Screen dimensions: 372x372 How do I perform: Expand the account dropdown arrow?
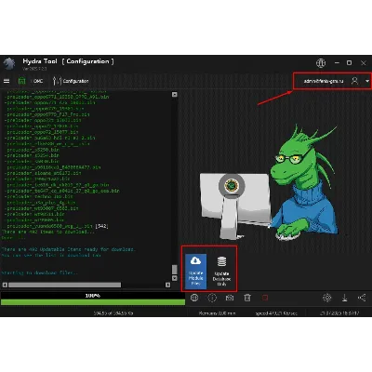[367, 81]
